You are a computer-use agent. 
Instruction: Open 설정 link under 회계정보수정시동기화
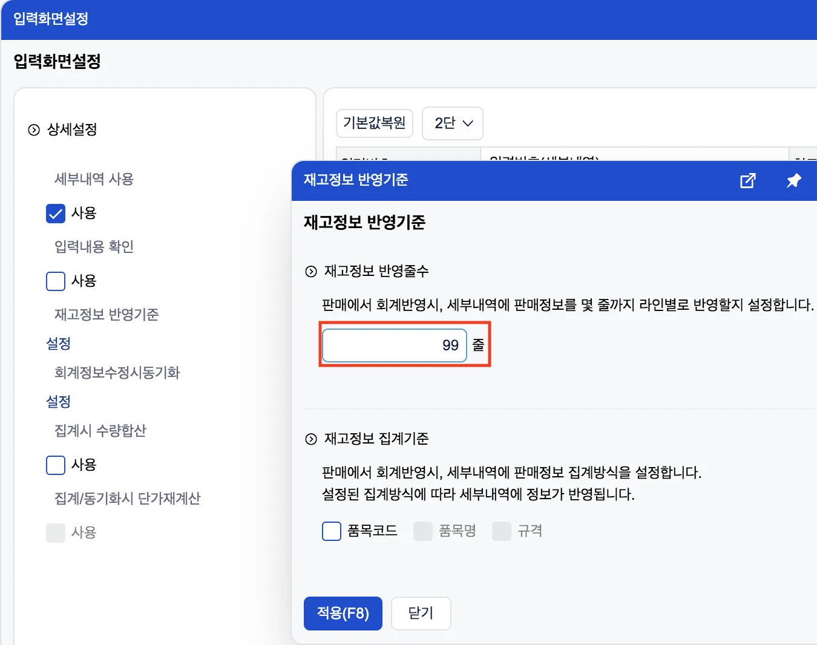pos(59,402)
